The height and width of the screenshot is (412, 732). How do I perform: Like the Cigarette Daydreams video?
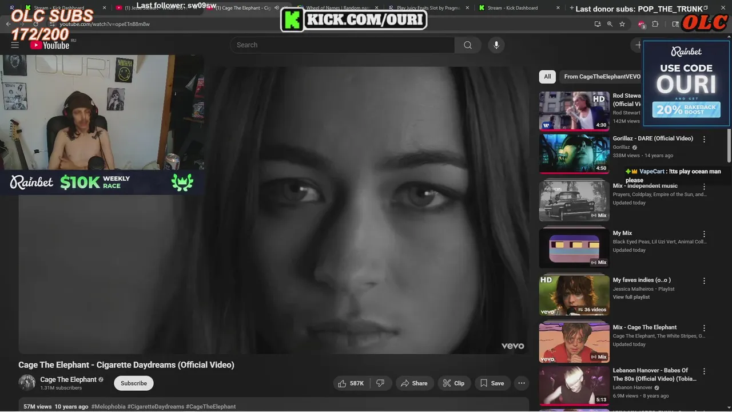click(x=351, y=383)
